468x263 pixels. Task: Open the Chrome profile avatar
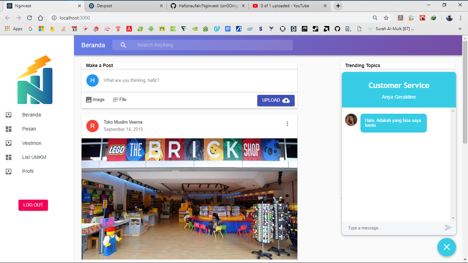pos(449,18)
